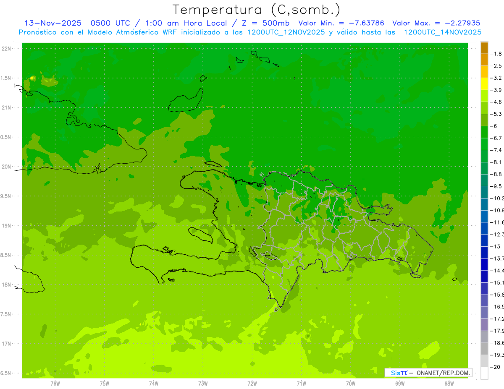Click the '-2.5' colorbar value
504x389 pixels.
[496, 66]
